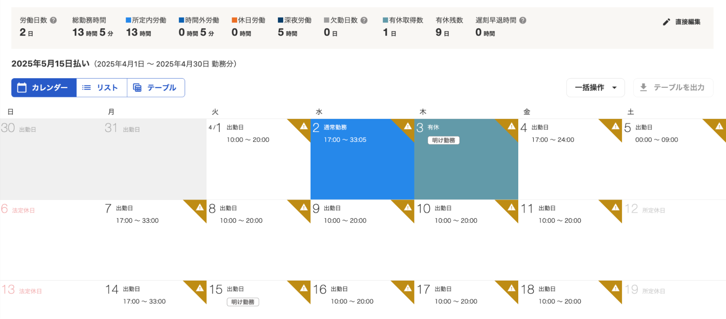Click the pencil icon for 直接編集
The image size is (726, 319).
pyautogui.click(x=666, y=22)
